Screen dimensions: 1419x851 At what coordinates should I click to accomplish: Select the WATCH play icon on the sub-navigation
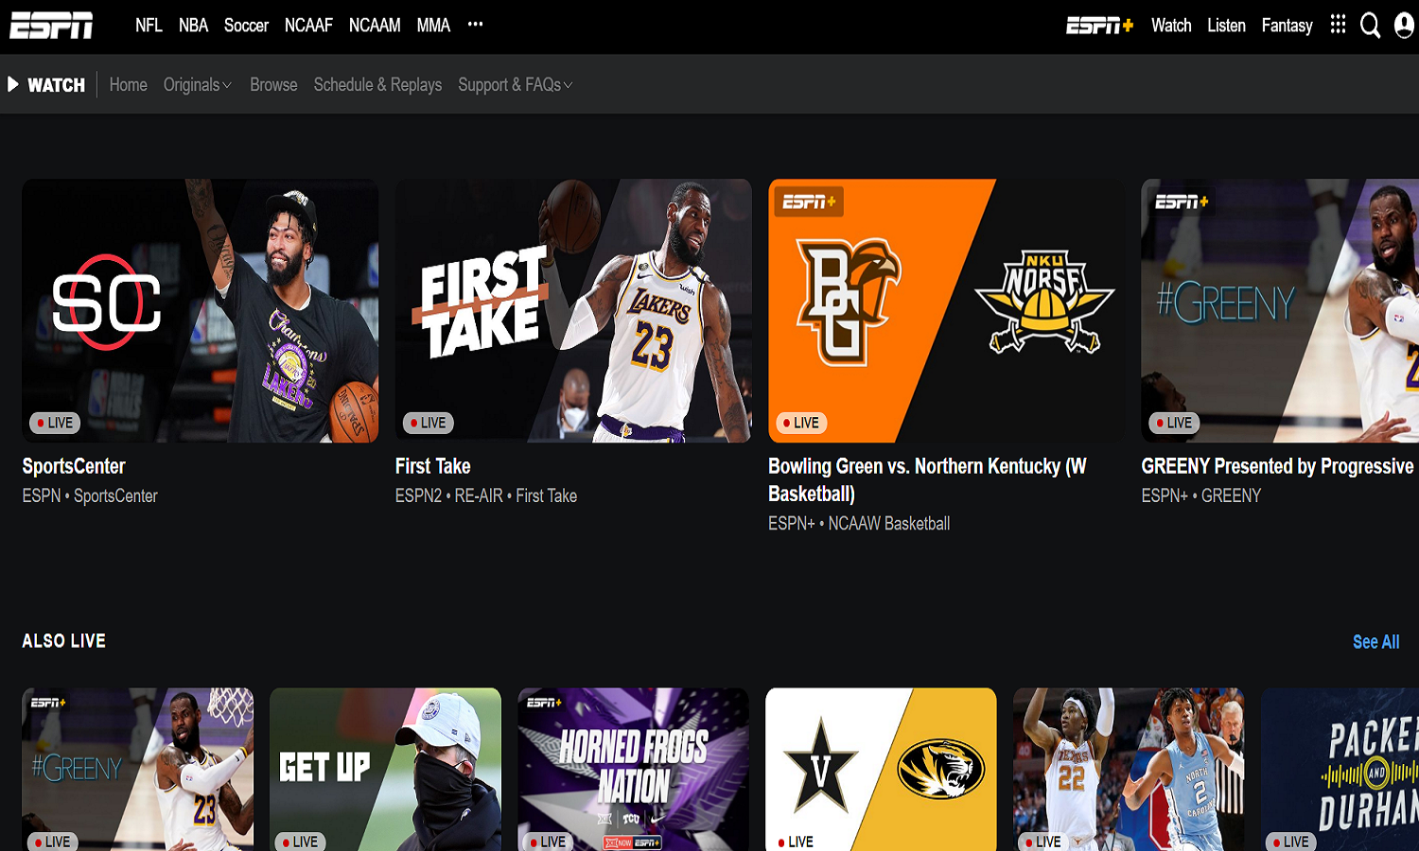tap(13, 84)
